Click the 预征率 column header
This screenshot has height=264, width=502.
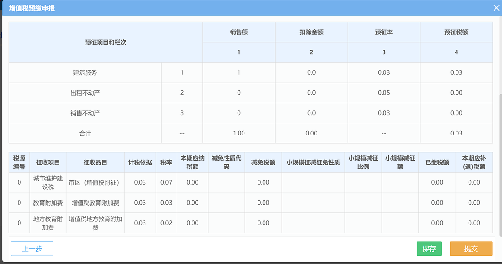click(x=383, y=32)
